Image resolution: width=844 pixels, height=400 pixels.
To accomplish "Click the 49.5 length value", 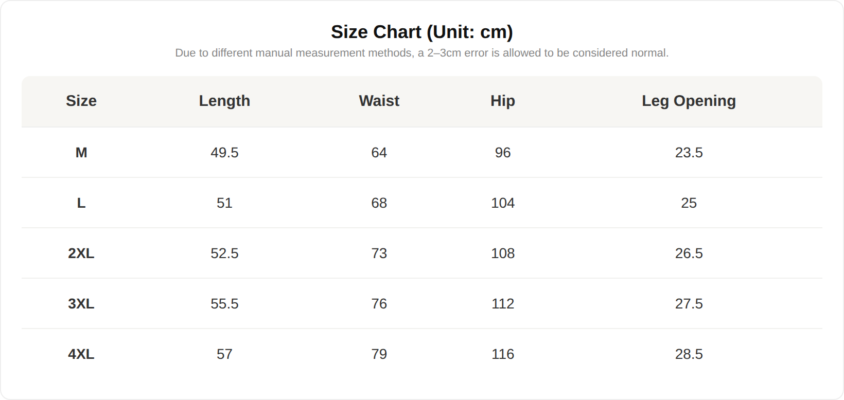I will (224, 153).
